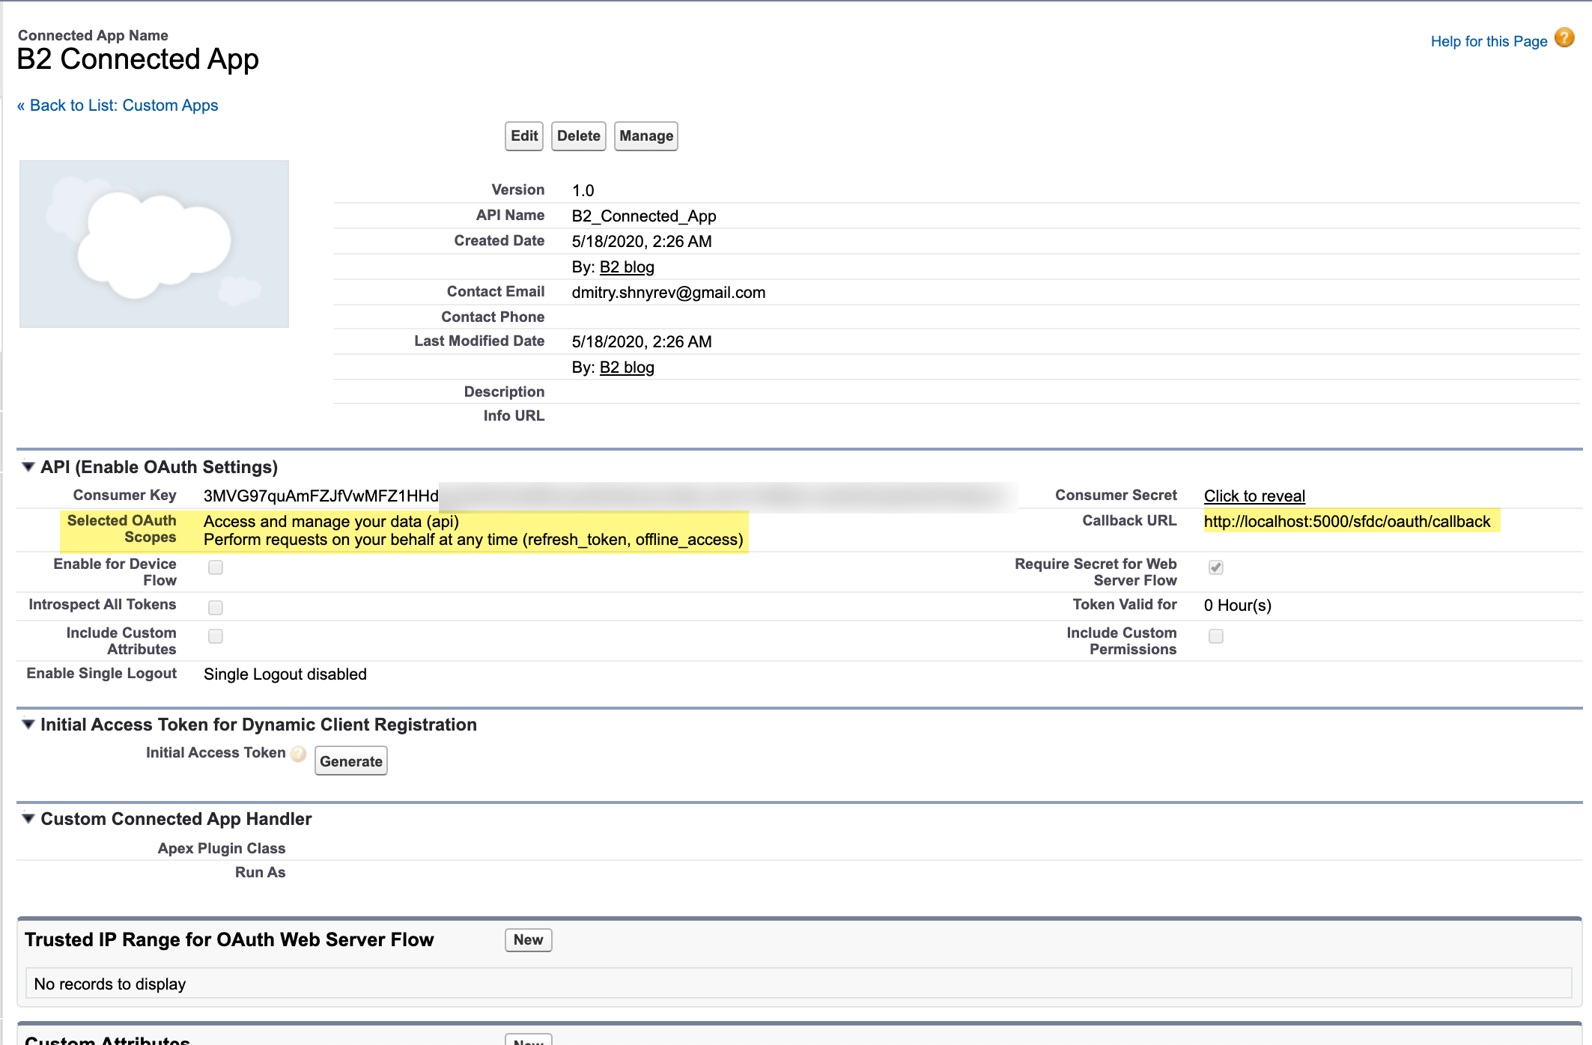Go back to Custom Apps list
Image resolution: width=1592 pixels, height=1045 pixels.
pos(118,106)
